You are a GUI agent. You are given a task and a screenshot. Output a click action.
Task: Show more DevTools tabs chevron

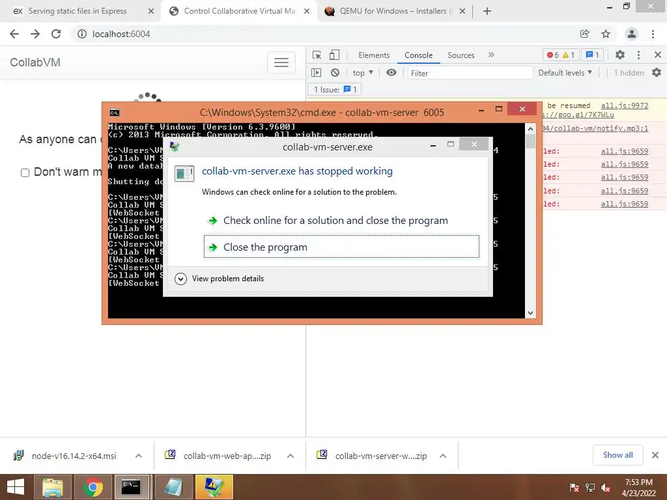pos(491,55)
